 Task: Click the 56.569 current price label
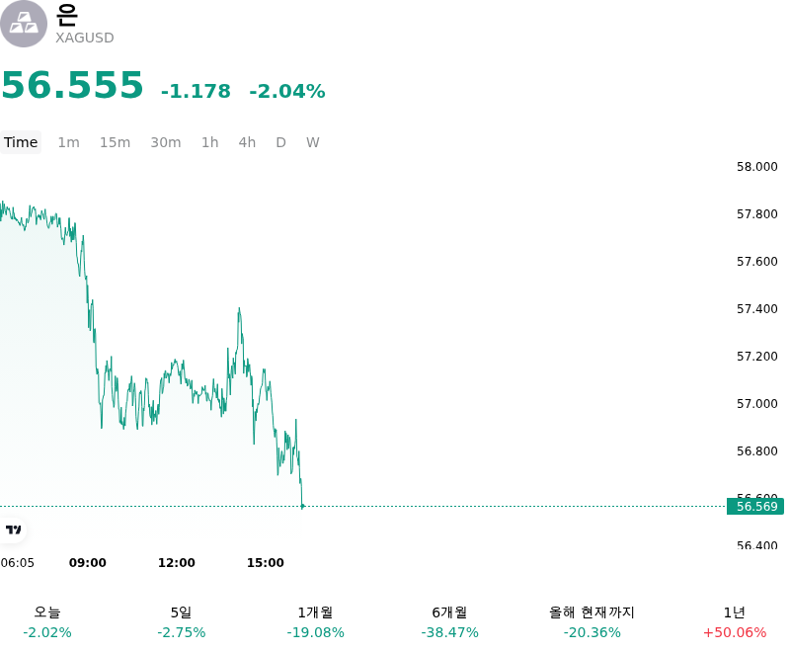[755, 507]
